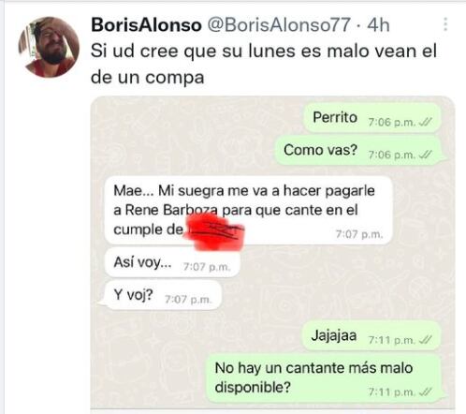Click the double-check mark beside Como vas?
Image resolution: width=466 pixels, height=414 pixels.
point(426,155)
